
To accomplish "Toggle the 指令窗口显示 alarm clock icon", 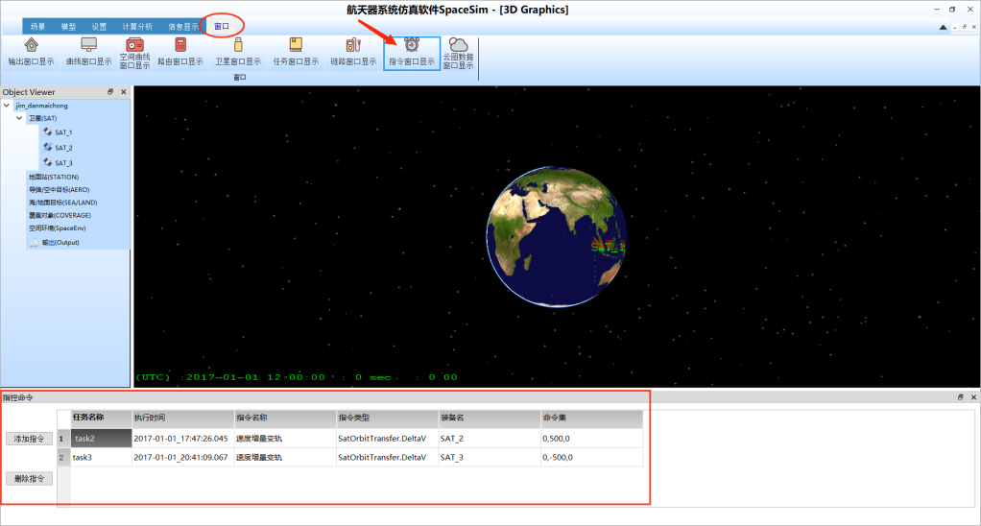I will click(x=412, y=45).
